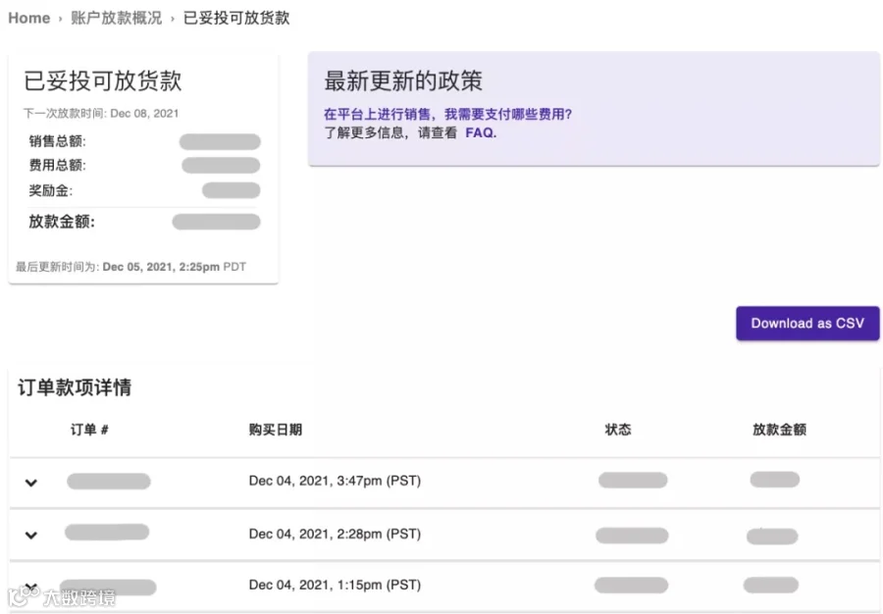Viewport: 883px width, 614px height.
Task: Click the 大数跨境 watermark logo icon
Action: tap(23, 595)
